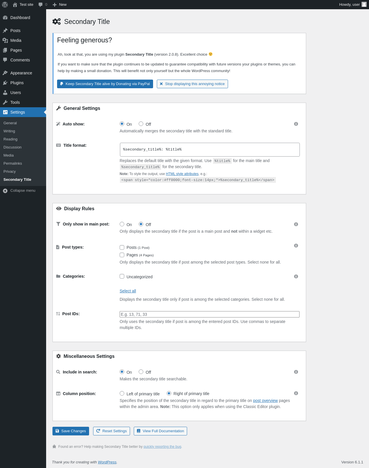Collapse the admin sidebar menu
The width and height of the screenshot is (369, 468).
(x=19, y=191)
